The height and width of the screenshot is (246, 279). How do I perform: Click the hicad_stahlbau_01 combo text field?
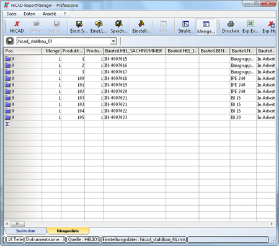point(63,41)
